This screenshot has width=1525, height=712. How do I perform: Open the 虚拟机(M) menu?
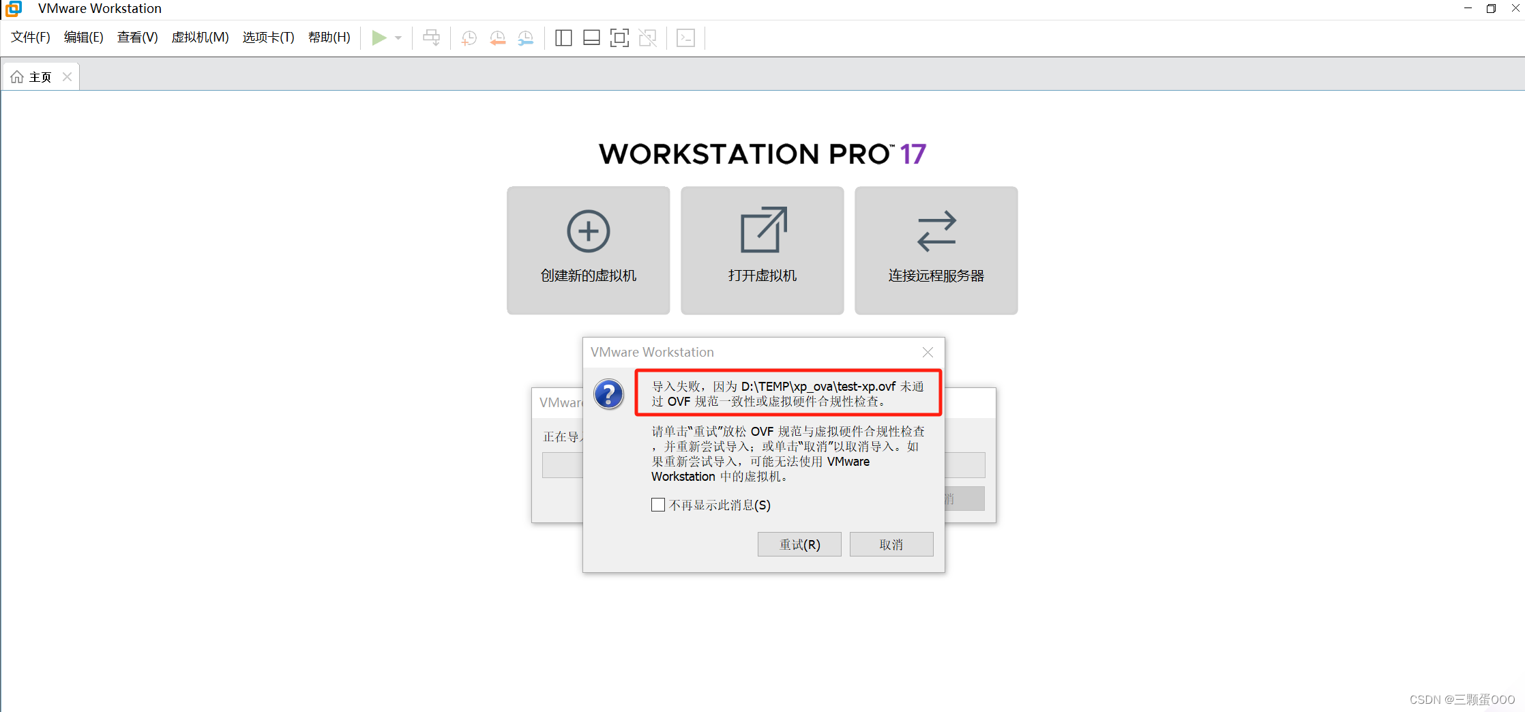coord(200,38)
